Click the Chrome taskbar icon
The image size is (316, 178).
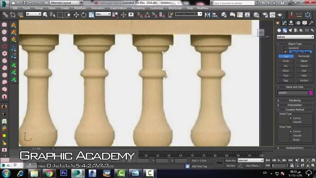pyautogui.click(x=49, y=173)
